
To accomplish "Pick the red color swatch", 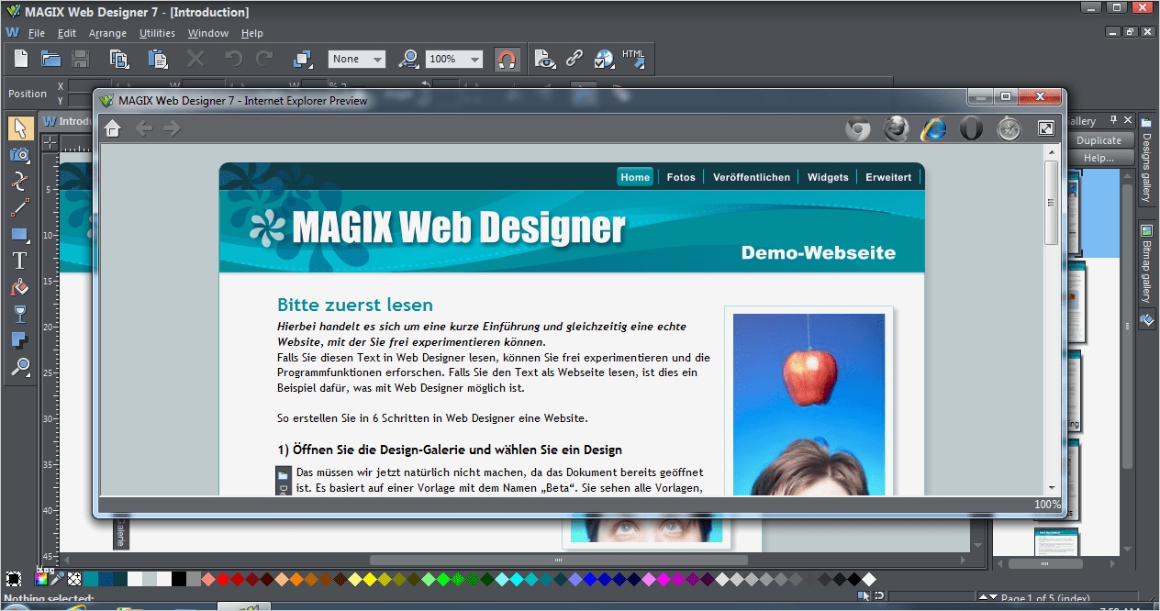I will point(223,579).
